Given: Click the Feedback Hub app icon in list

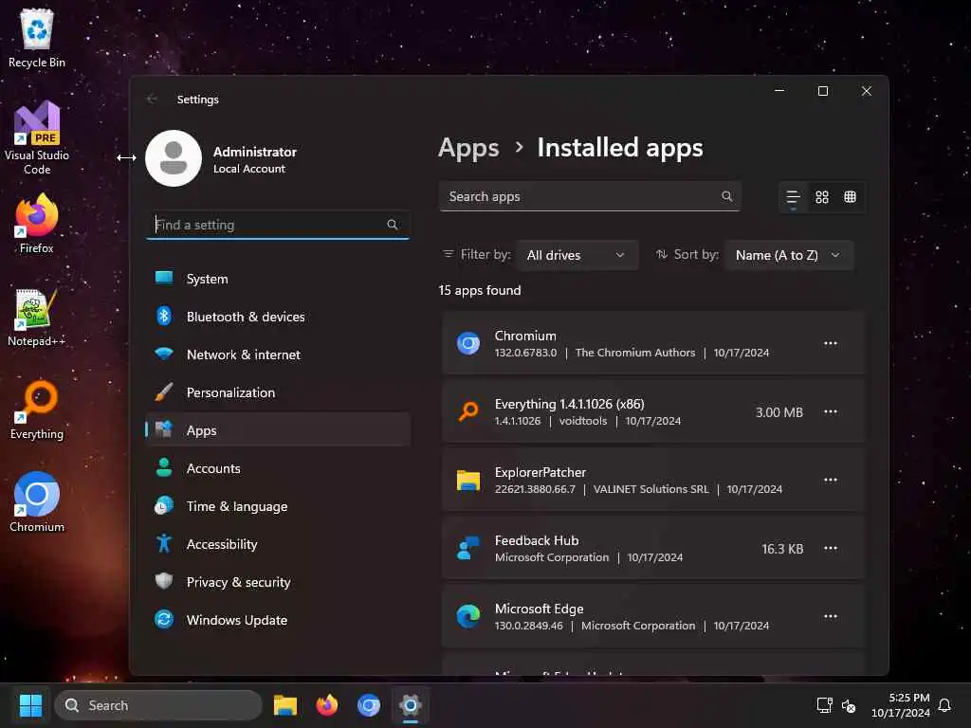Looking at the screenshot, I should coord(468,548).
